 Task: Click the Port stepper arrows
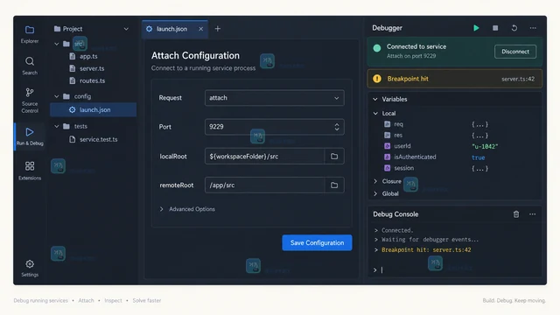[337, 127]
